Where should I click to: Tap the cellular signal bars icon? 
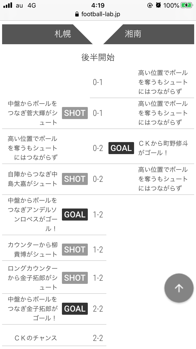[x=8, y=5]
